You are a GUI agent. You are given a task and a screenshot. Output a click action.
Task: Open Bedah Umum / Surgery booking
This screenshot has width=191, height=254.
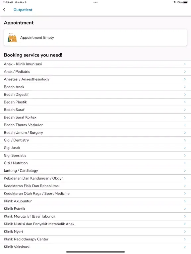pyautogui.click(x=95, y=133)
